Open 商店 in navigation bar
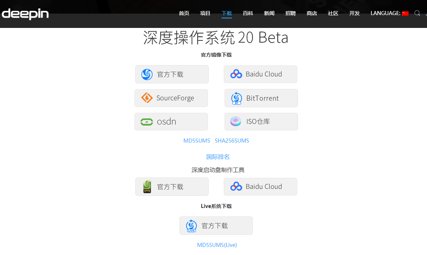Viewport: 427px width, 255px height. (x=312, y=13)
